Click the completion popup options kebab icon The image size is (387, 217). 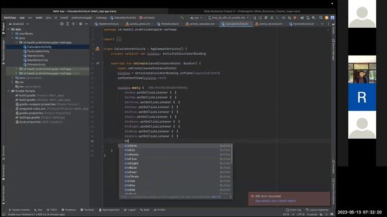[231, 197]
